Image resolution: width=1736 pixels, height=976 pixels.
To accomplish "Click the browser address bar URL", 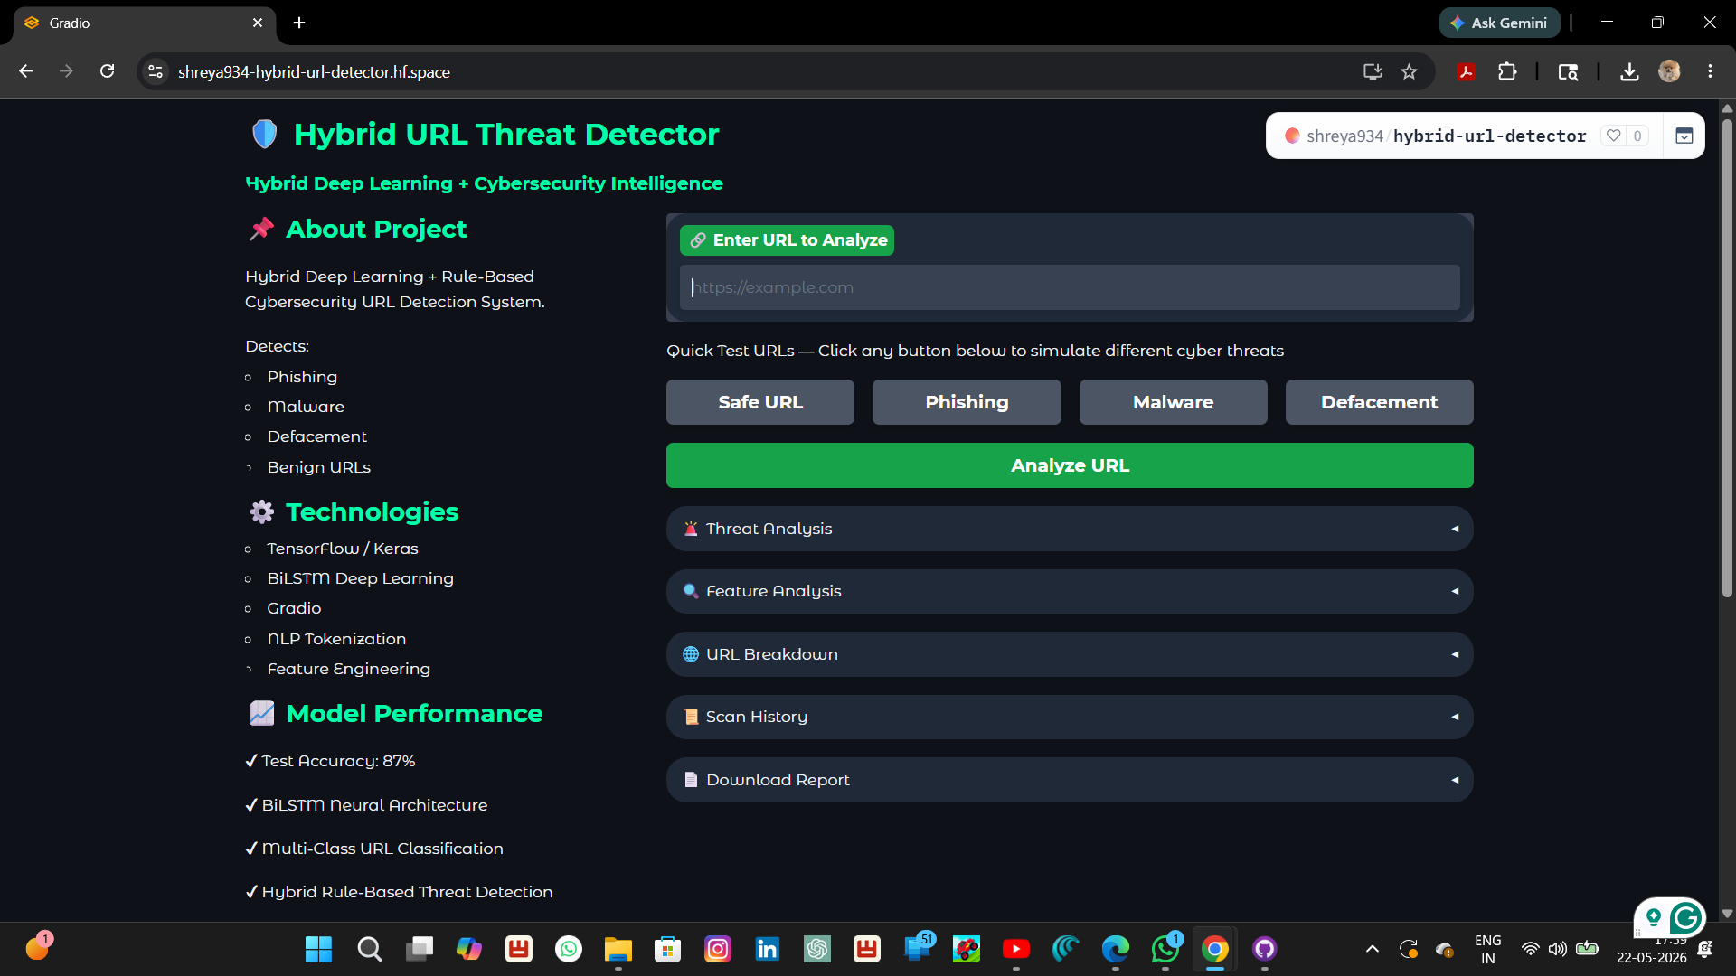I will 314,71.
